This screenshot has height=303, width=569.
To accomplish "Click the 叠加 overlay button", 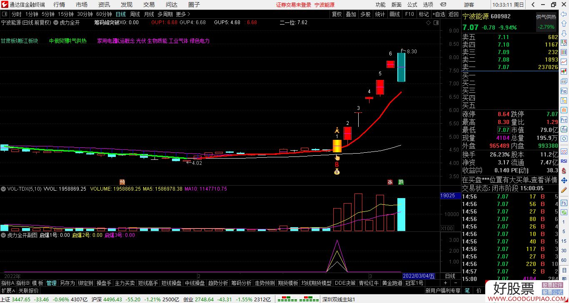I will (351, 14).
